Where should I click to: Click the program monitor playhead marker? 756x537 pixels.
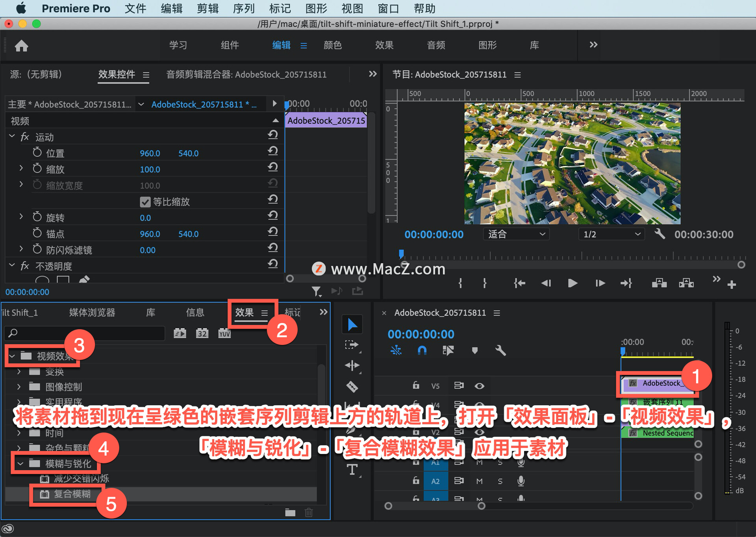tap(401, 253)
